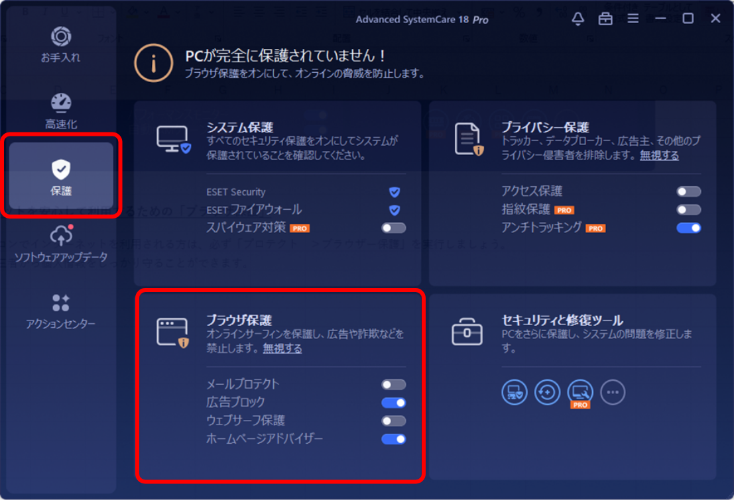The image size is (734, 500).
Task: Disable the アンチトラッキング toggle
Action: pos(689,228)
